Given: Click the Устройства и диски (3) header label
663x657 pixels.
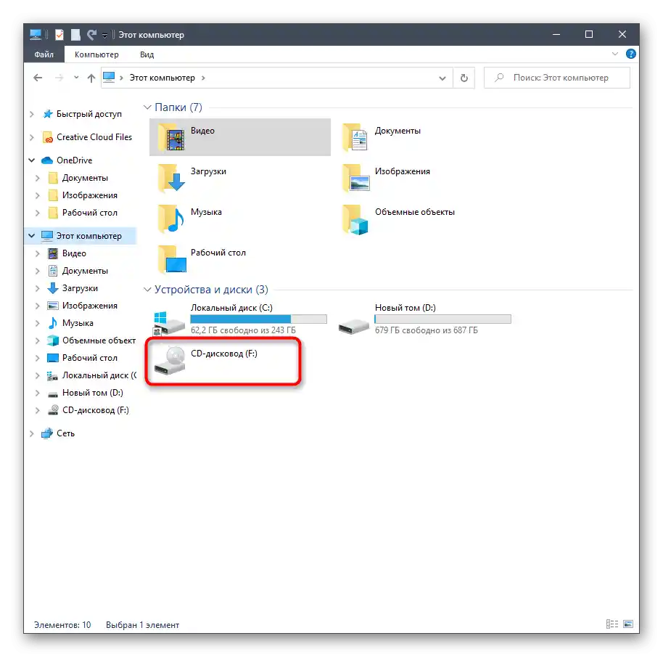Looking at the screenshot, I should click(211, 290).
